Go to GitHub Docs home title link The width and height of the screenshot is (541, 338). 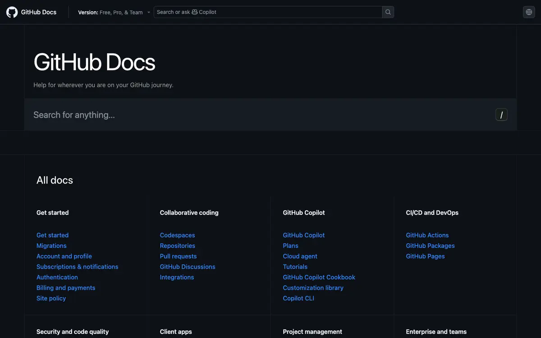(39, 12)
